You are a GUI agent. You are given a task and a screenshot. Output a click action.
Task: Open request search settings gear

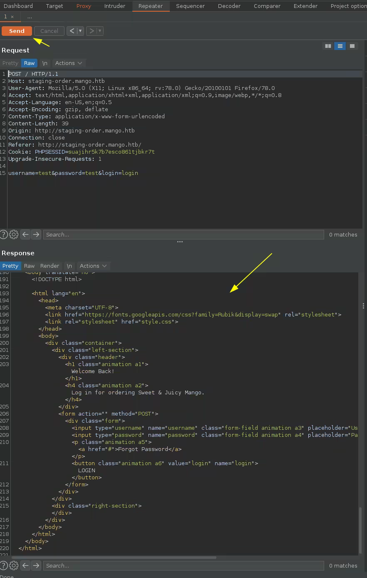tap(14, 234)
